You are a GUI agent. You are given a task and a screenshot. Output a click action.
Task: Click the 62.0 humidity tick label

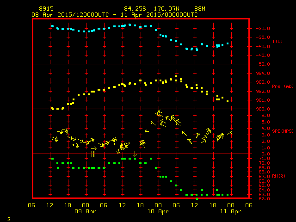(x=264, y=199)
